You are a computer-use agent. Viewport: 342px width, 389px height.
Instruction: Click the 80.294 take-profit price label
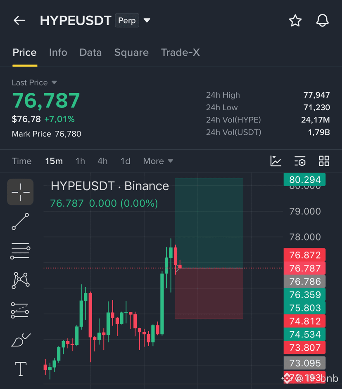(304, 179)
